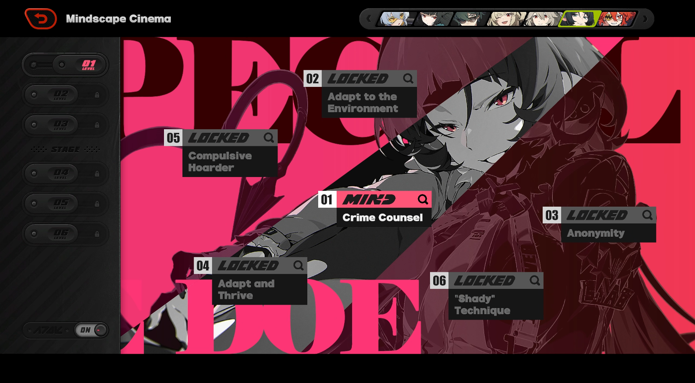Open the 04 LOCKED header
Image resolution: width=695 pixels, height=383 pixels.
(x=250, y=265)
